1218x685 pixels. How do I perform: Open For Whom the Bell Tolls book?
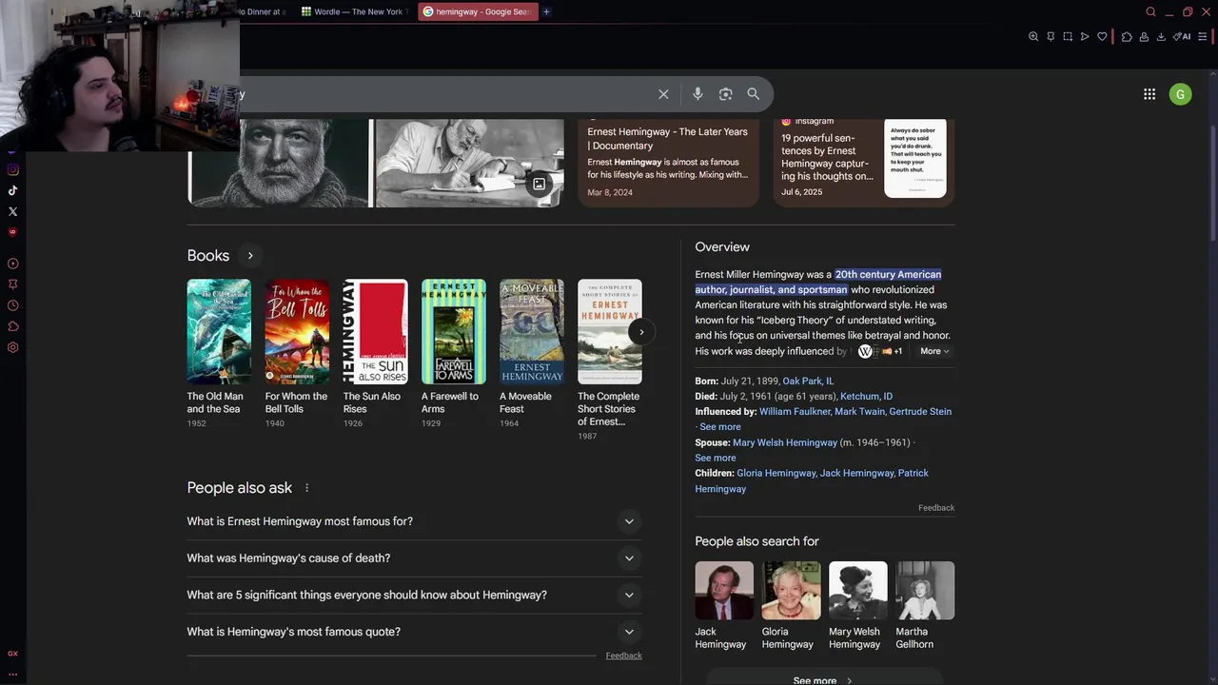[x=297, y=352]
